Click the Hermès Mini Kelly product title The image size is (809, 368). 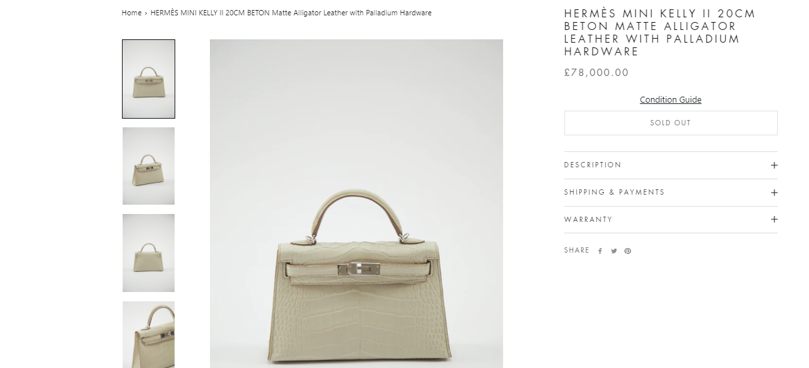(660, 32)
